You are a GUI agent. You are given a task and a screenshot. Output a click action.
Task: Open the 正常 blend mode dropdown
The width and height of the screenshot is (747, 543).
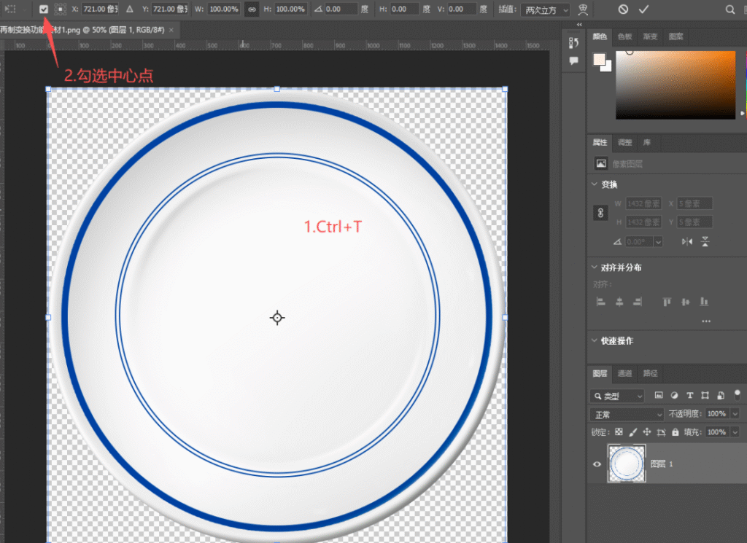tap(627, 415)
